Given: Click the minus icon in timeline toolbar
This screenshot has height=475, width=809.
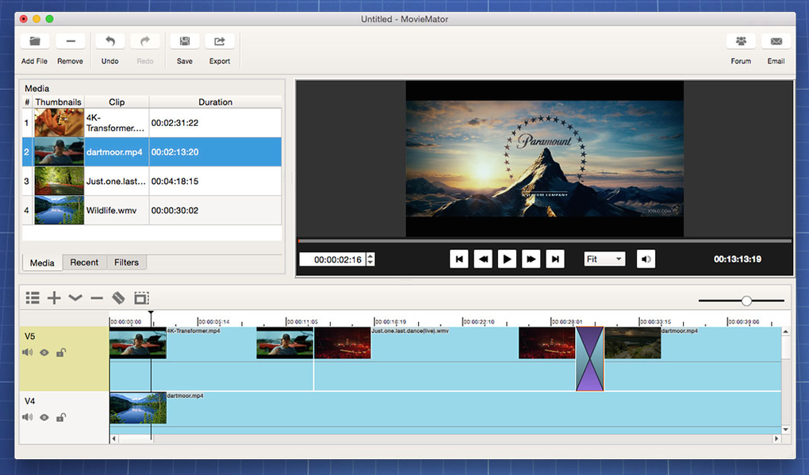Looking at the screenshot, I should [x=97, y=298].
